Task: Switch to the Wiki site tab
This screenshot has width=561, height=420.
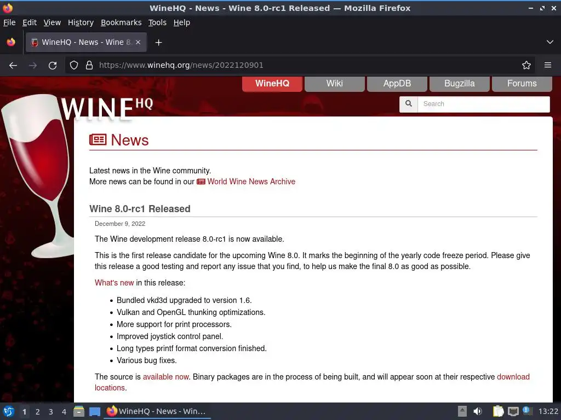Action: pyautogui.click(x=335, y=84)
